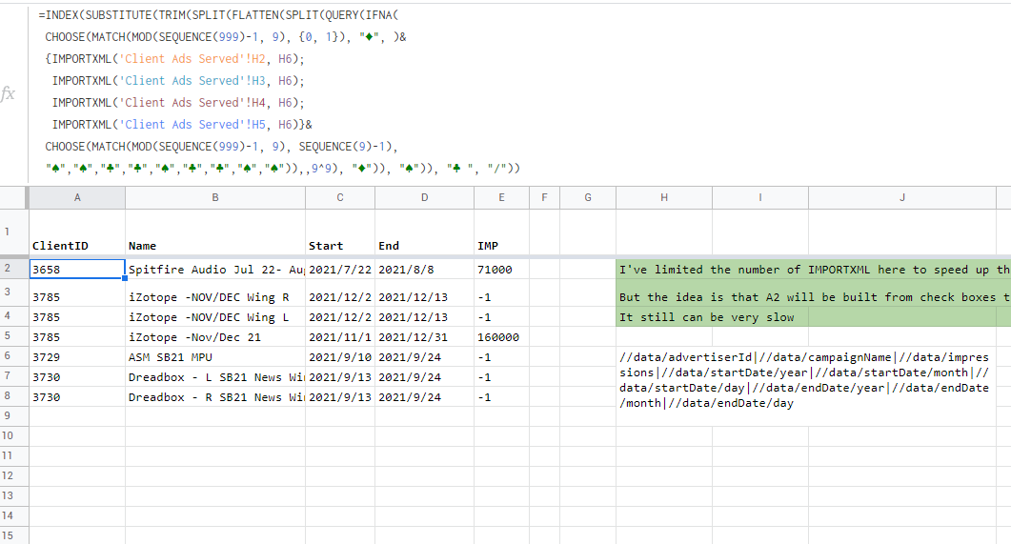This screenshot has height=544, width=1011.
Task: Select the ASM SB21 MPU cell
Action: [x=215, y=356]
